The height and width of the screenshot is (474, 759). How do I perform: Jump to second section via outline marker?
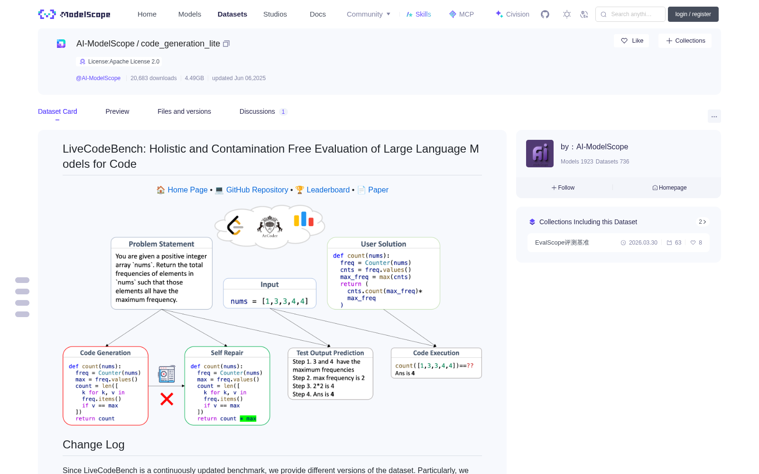[x=22, y=292]
